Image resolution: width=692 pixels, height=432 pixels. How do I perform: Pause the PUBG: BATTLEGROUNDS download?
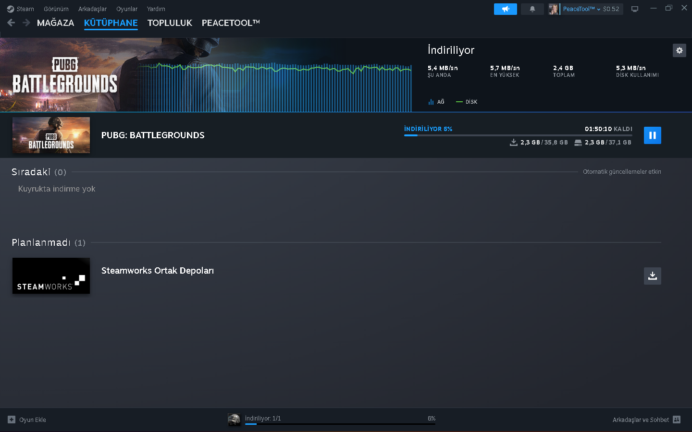coord(652,135)
